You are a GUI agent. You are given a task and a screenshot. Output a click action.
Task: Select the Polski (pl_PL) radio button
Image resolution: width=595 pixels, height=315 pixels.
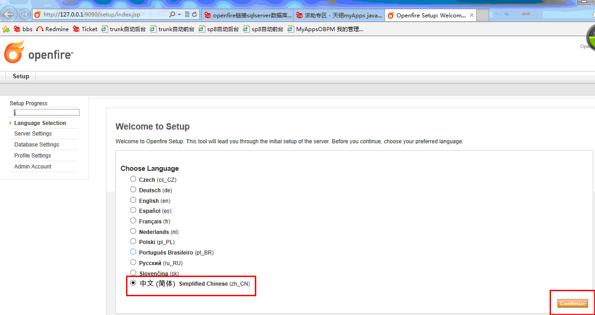coord(133,241)
